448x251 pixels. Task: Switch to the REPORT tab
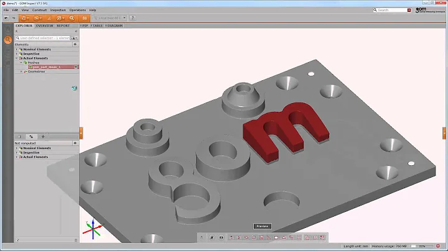[63, 25]
